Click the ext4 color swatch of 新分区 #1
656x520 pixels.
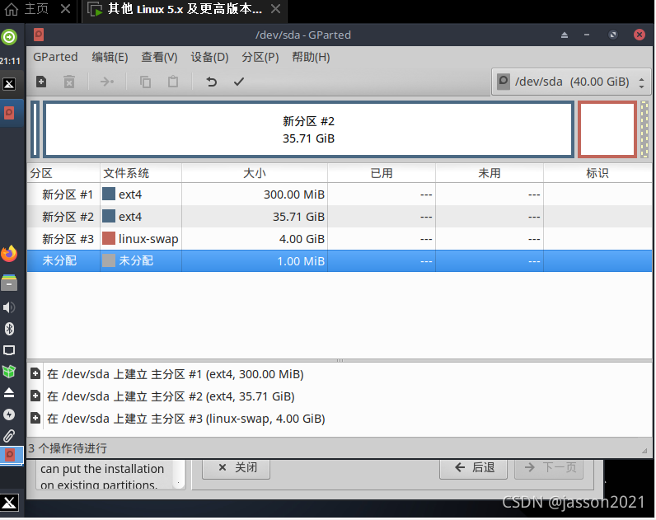tap(109, 194)
